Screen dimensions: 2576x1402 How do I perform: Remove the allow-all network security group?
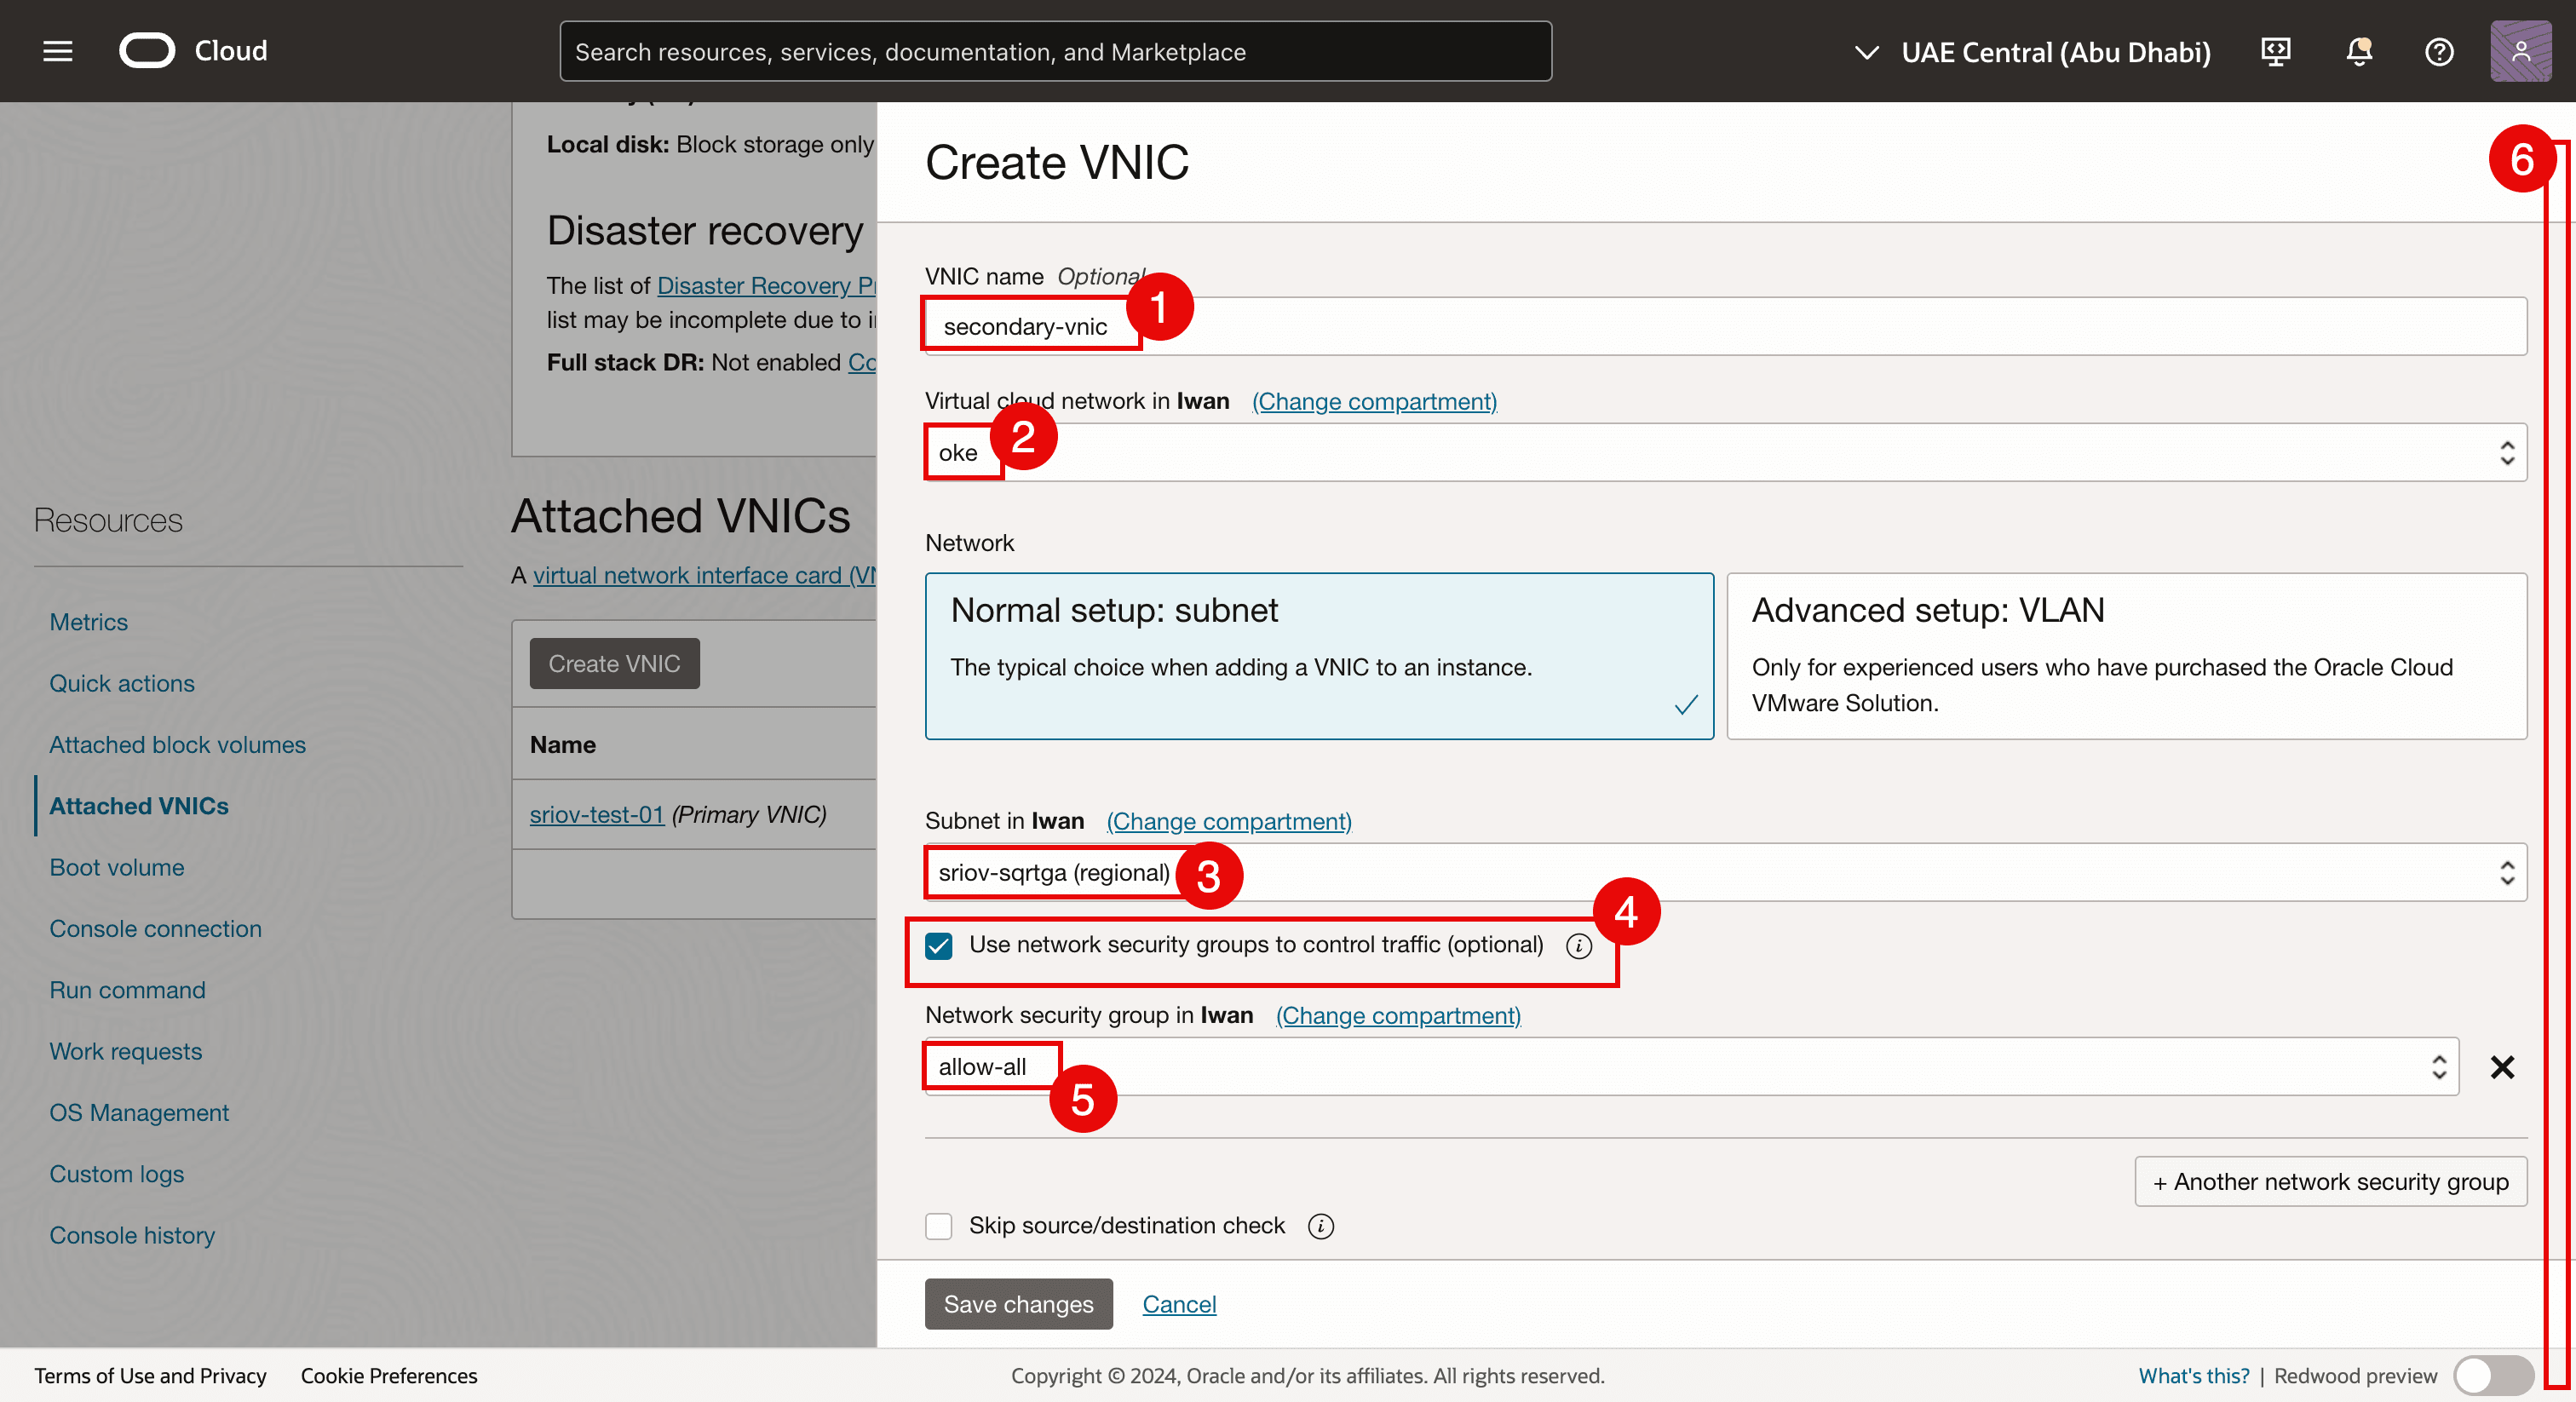pyautogui.click(x=2502, y=1067)
